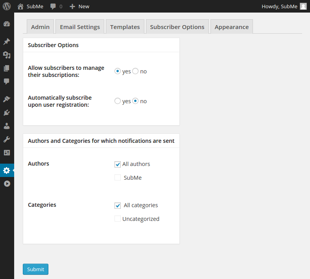Click the comment count 0
The image size is (310, 279).
click(61, 7)
